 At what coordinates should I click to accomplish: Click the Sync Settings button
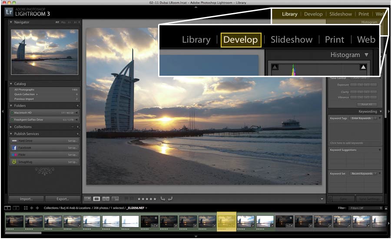(369, 199)
